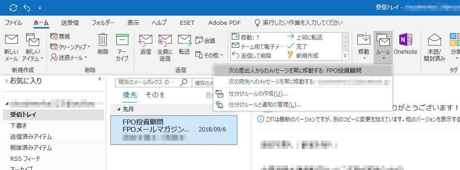Image resolution: width=460 pixels, height=170 pixels.
Task: Open the 迷惑メール dropdown
Action: coord(69,57)
